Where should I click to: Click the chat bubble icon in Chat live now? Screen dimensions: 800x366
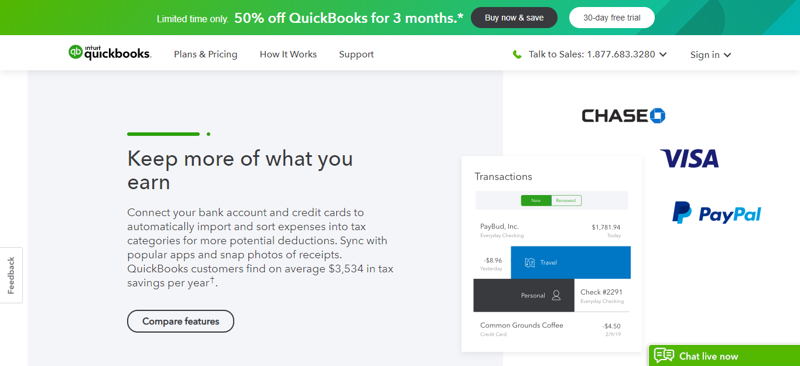tap(664, 355)
